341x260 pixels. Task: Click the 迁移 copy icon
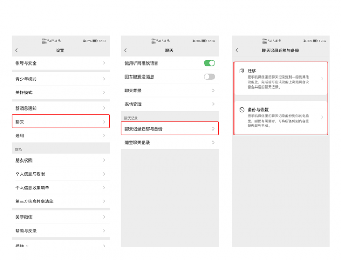(x=242, y=71)
